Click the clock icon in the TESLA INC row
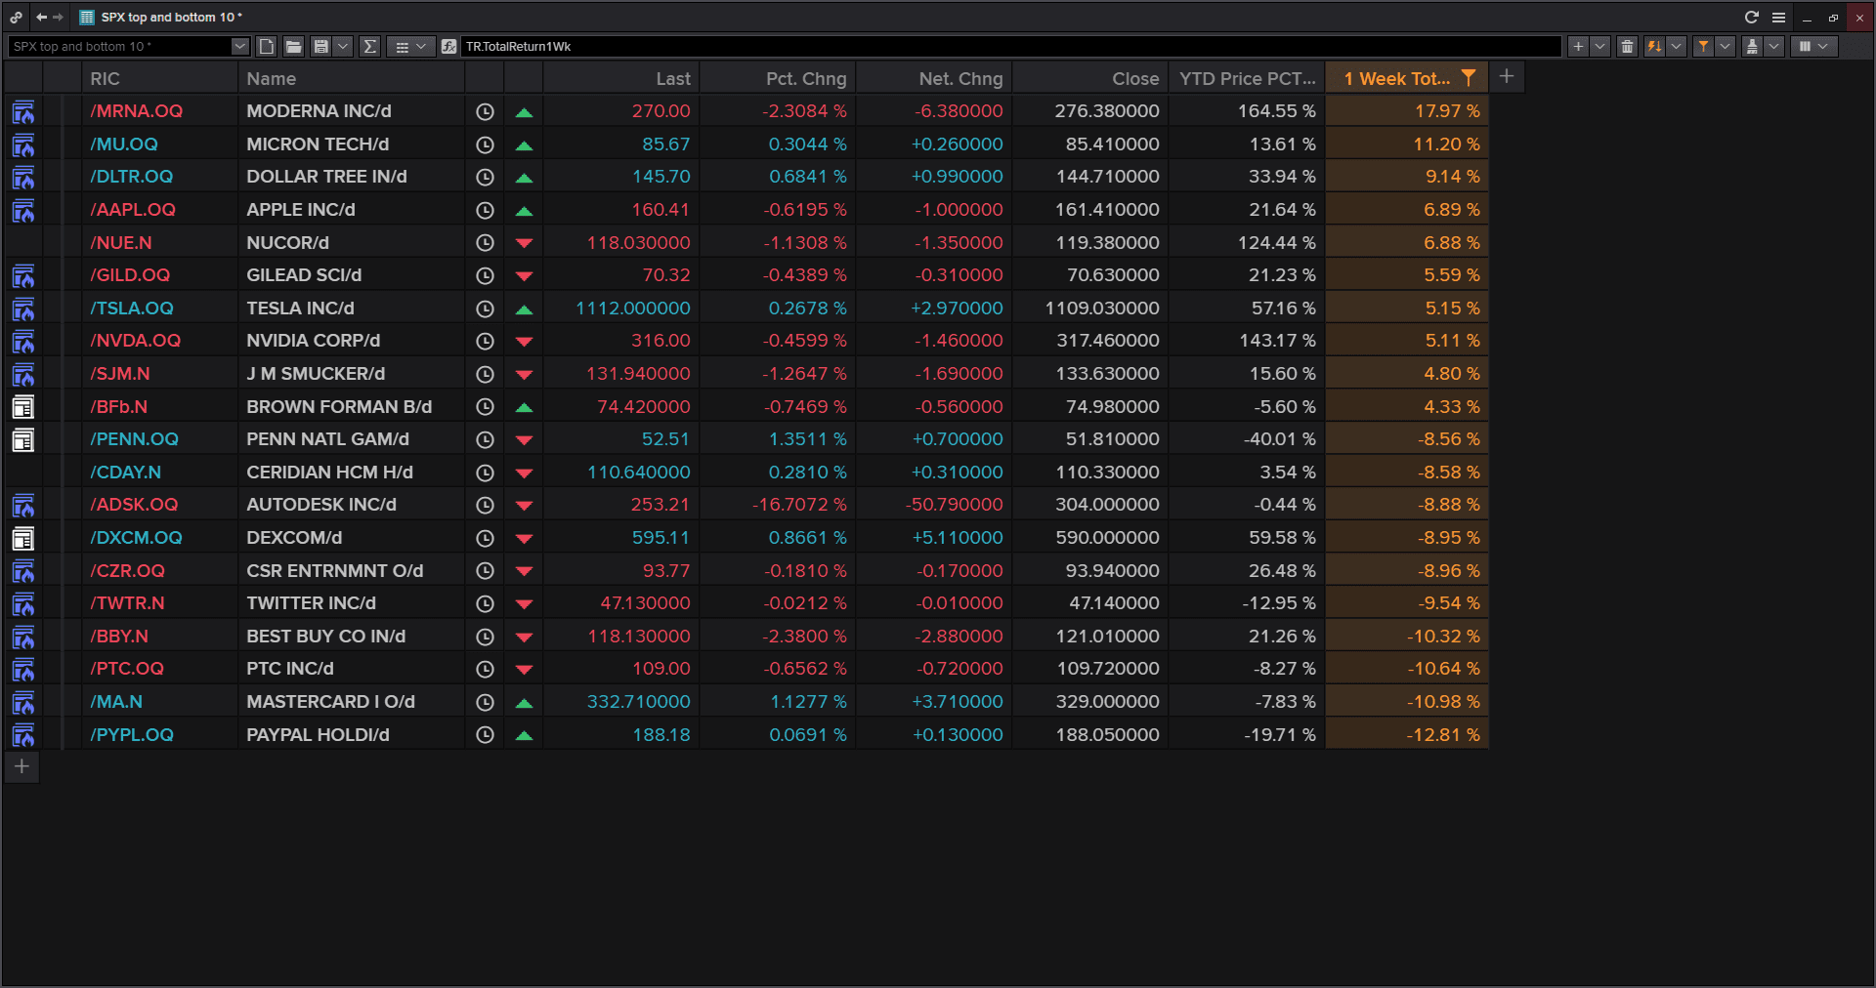 (485, 309)
